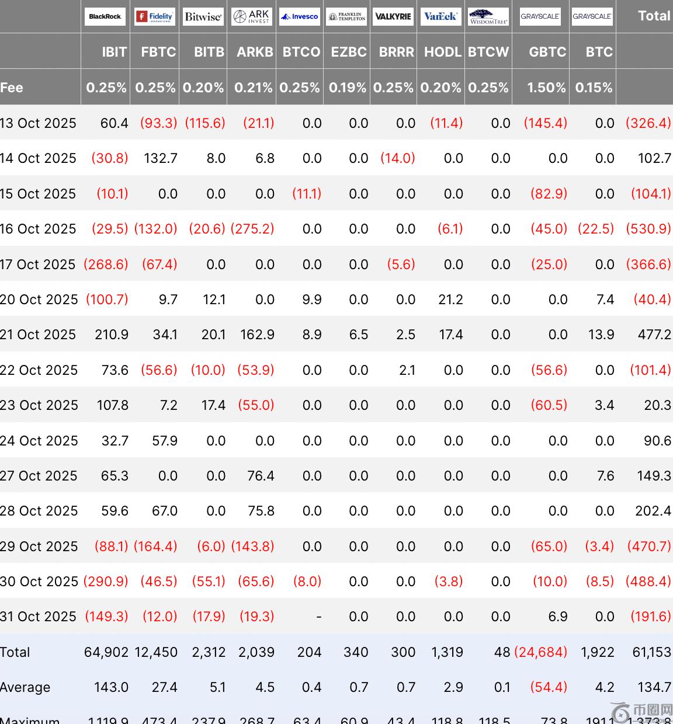Click the Average row label
673x724 pixels.
(25, 687)
